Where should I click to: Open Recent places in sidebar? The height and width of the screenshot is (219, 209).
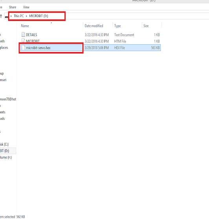(4, 48)
